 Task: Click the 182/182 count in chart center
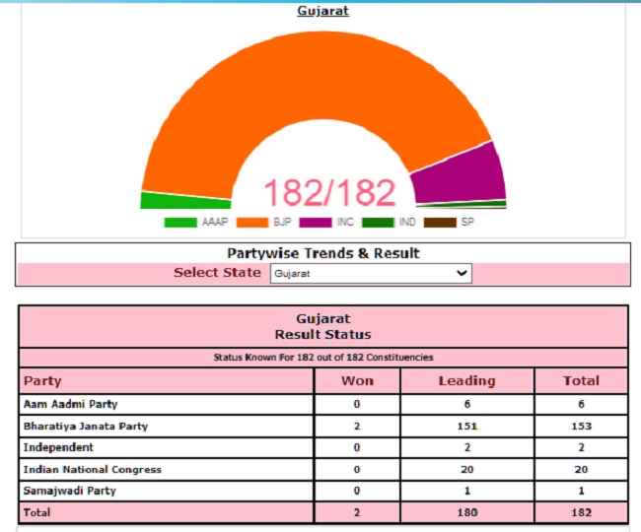point(328,193)
